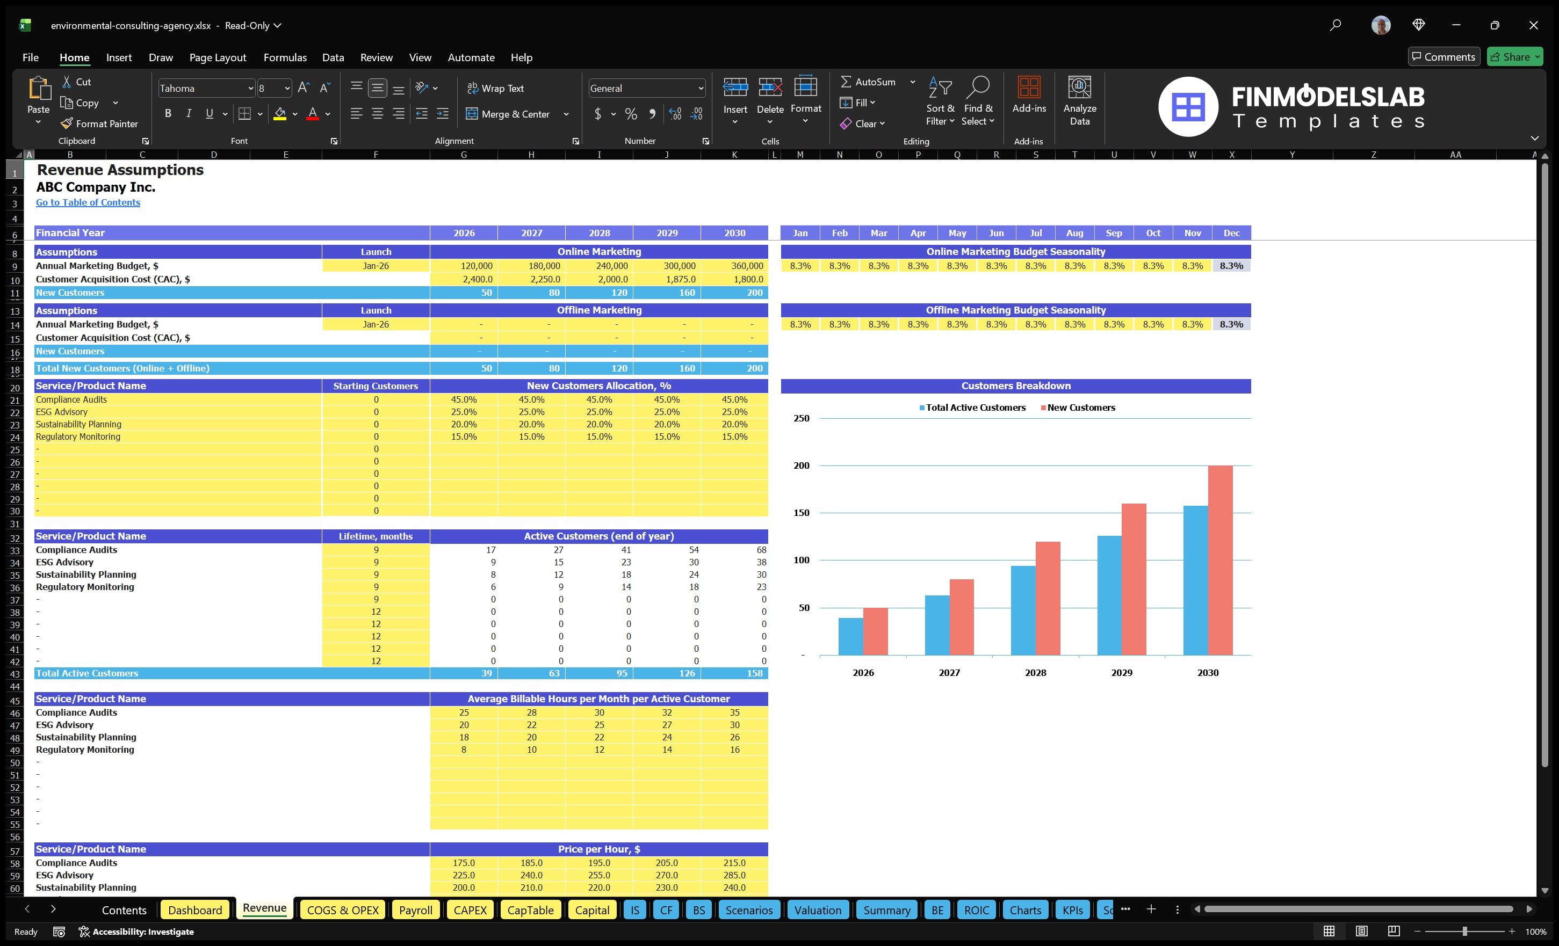Click the AutoSum icon
This screenshot has height=946, width=1559.
click(x=847, y=82)
